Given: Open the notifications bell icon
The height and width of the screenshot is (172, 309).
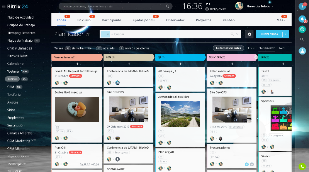Looking at the screenshot, I should click(302, 19).
